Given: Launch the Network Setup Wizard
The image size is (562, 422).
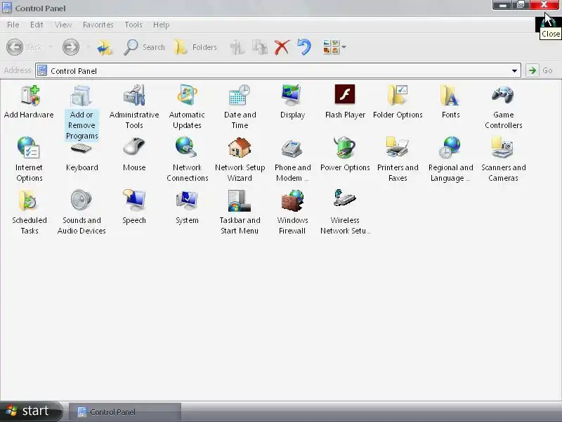Looking at the screenshot, I should pyautogui.click(x=240, y=160).
